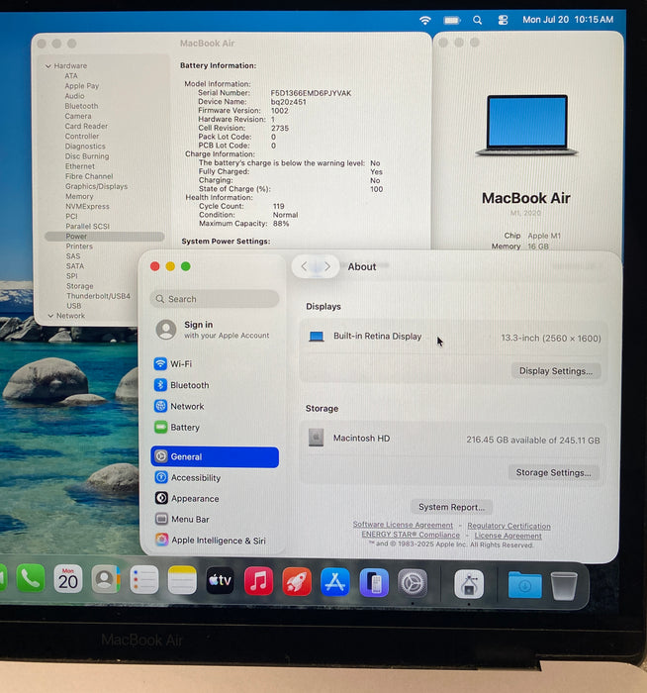Open the Wi-Fi settings icon in the sidebar
Screen dimensions: 647x693
click(160, 363)
